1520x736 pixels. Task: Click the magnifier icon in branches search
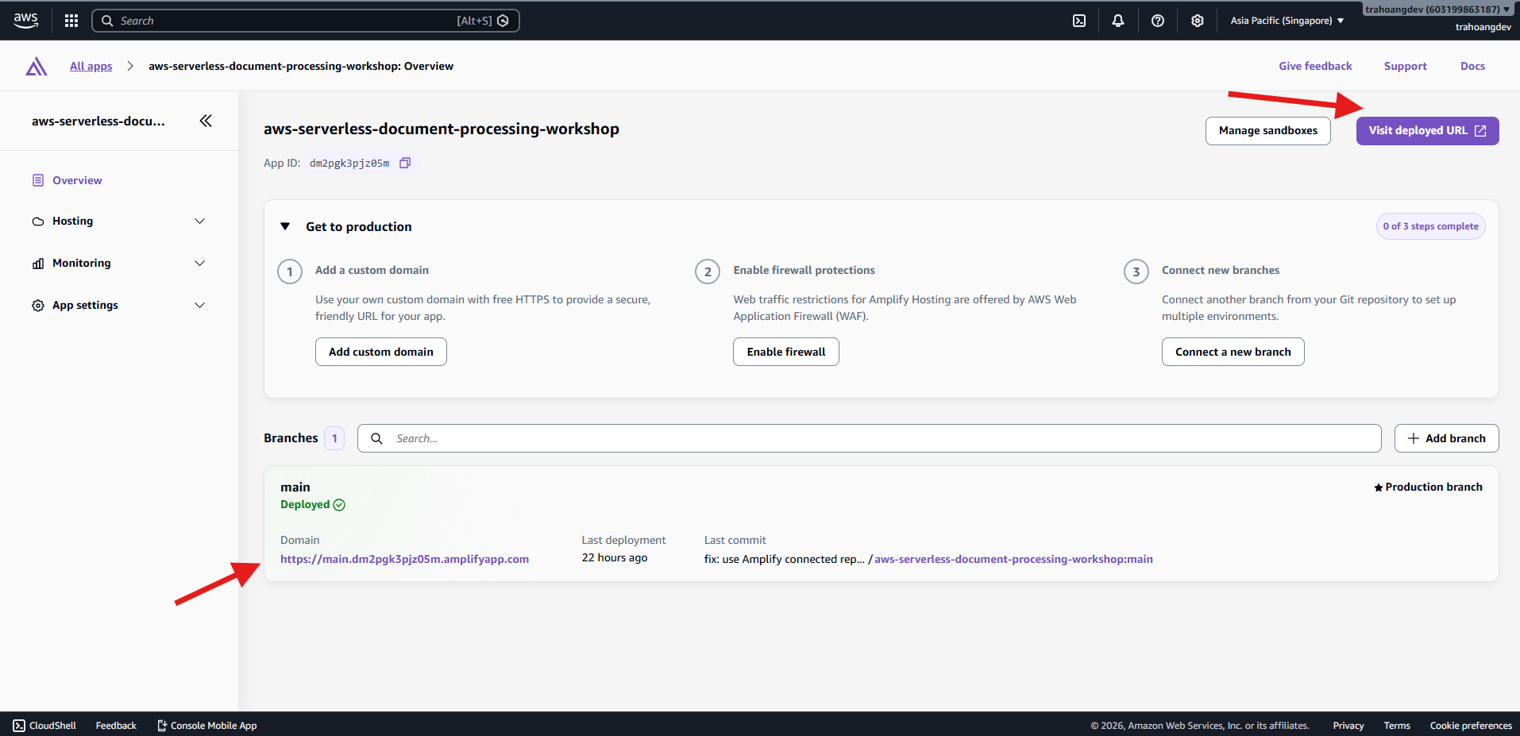click(377, 438)
